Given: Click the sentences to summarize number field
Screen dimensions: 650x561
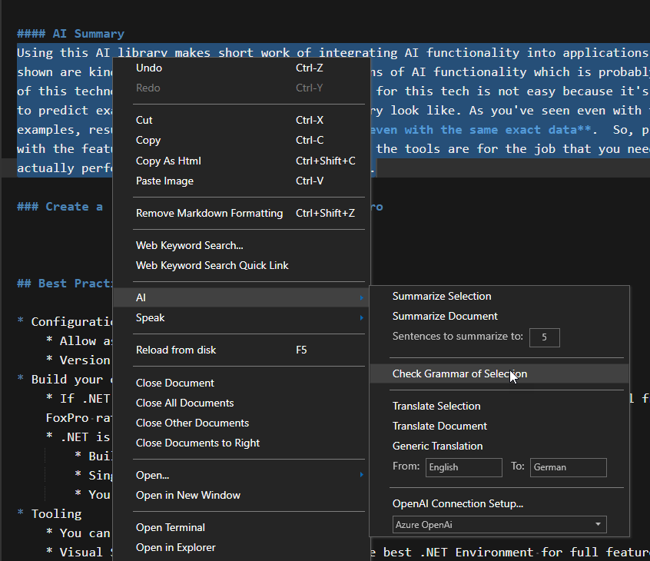Looking at the screenshot, I should [x=544, y=337].
